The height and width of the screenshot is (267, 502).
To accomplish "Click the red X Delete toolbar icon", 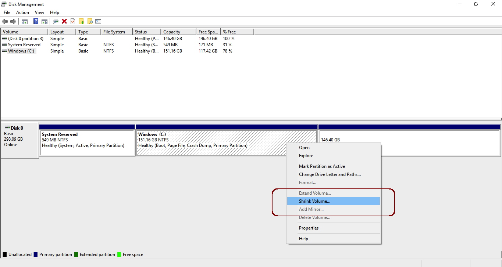I will pos(64,21).
